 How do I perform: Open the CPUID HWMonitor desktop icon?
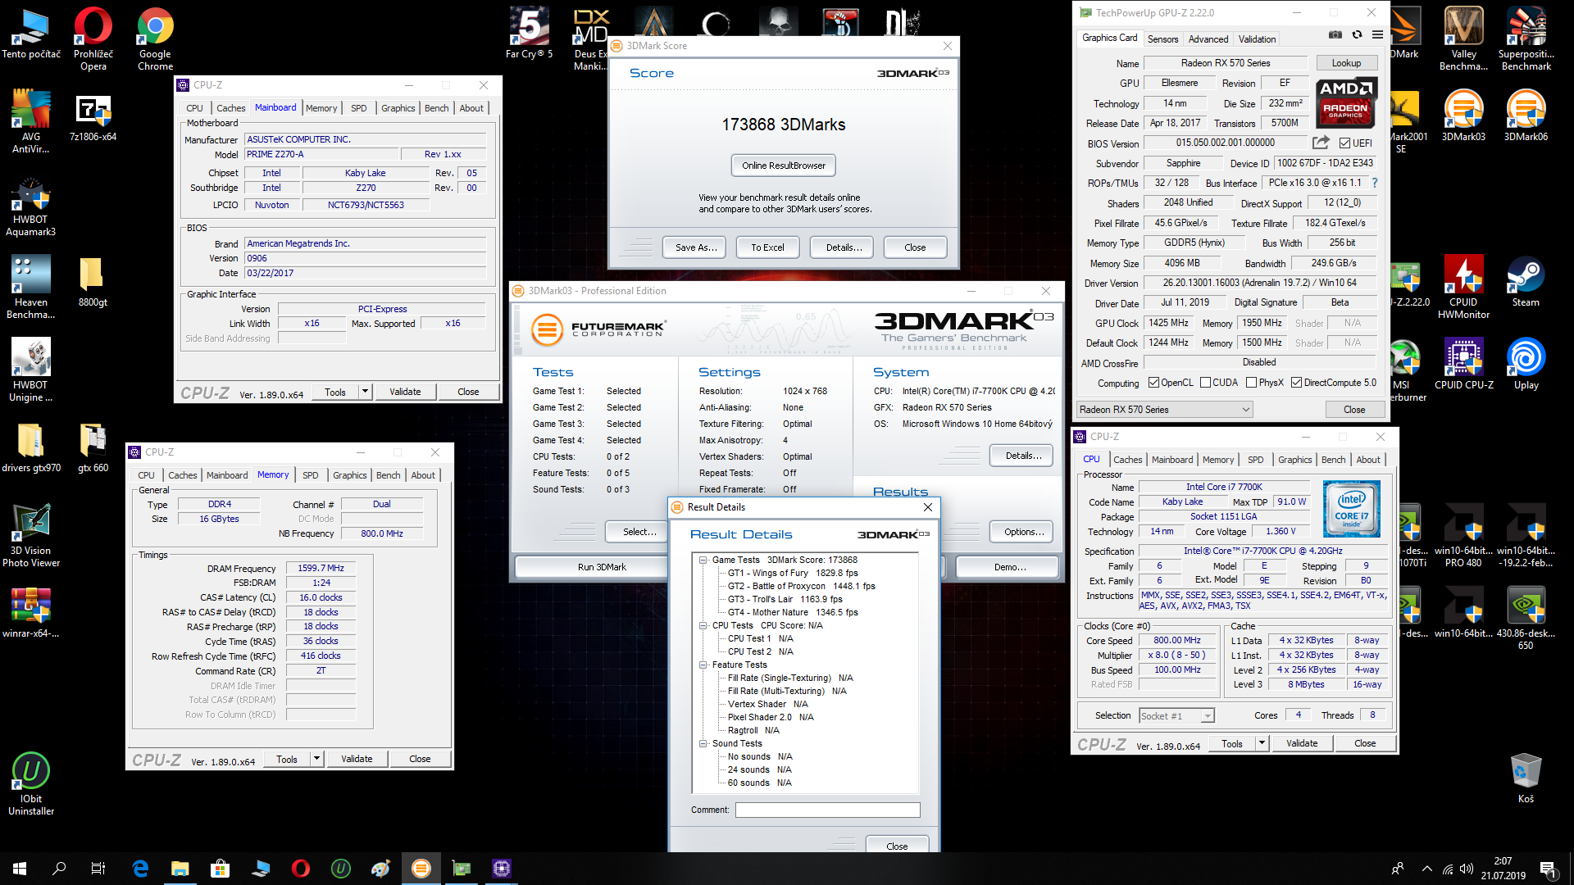[x=1463, y=287]
